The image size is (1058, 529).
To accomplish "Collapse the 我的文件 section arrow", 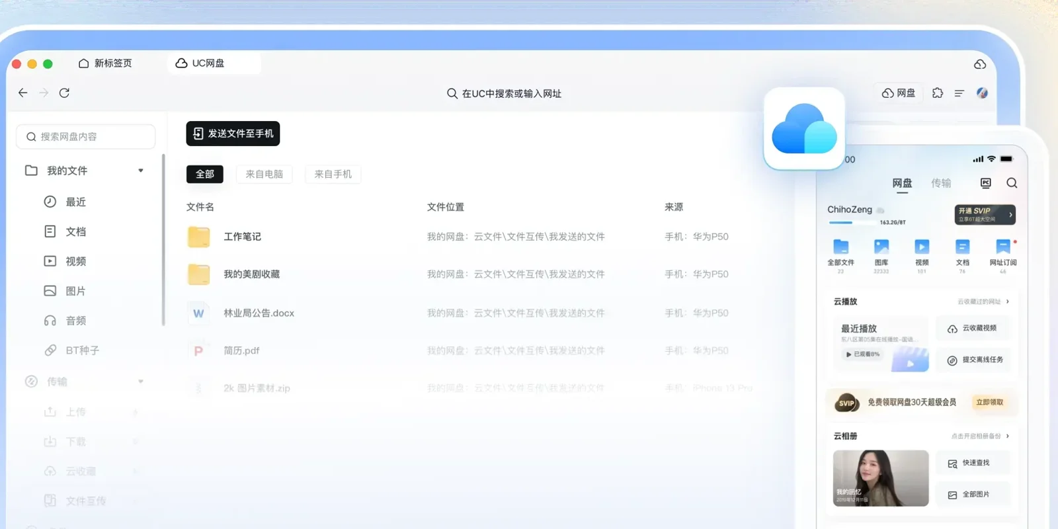I will tap(141, 171).
